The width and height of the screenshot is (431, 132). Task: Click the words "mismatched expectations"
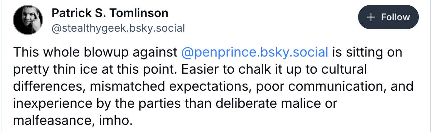(x=154, y=87)
